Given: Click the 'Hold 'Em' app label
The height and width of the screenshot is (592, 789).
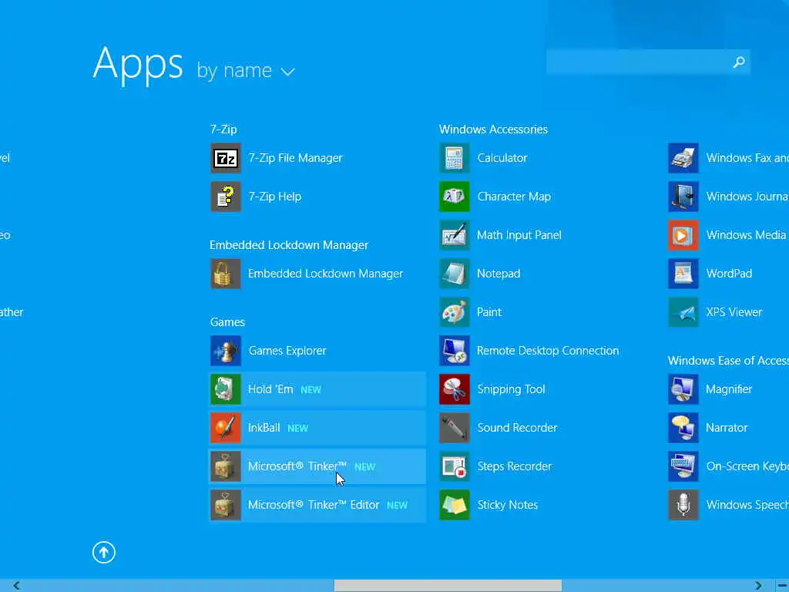Looking at the screenshot, I should [270, 389].
